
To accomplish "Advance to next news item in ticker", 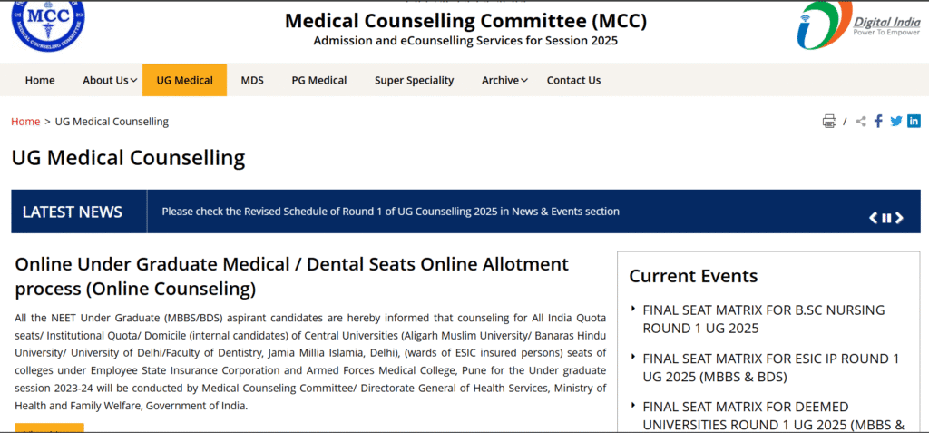I will coord(899,218).
